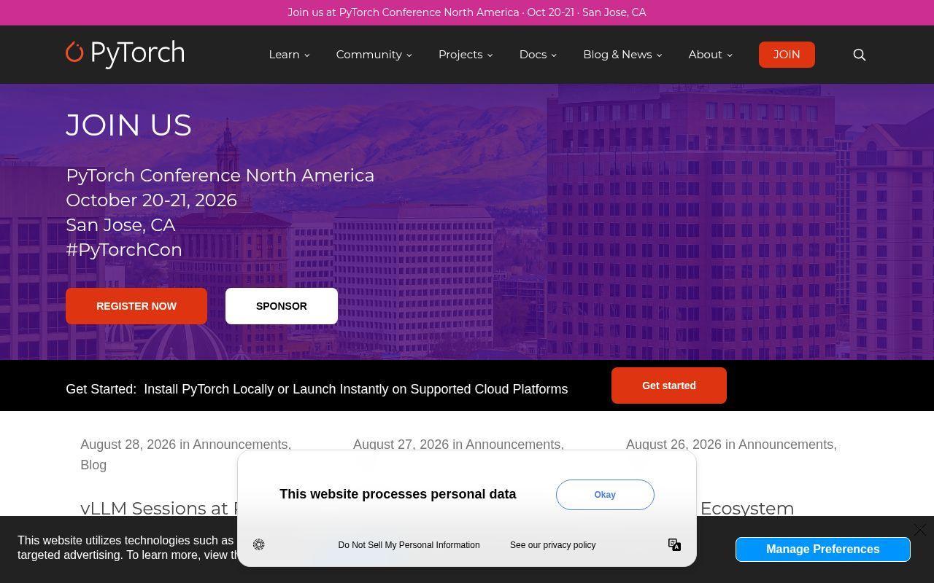Click the JOIN button in the navbar
934x583 pixels.
(x=787, y=55)
